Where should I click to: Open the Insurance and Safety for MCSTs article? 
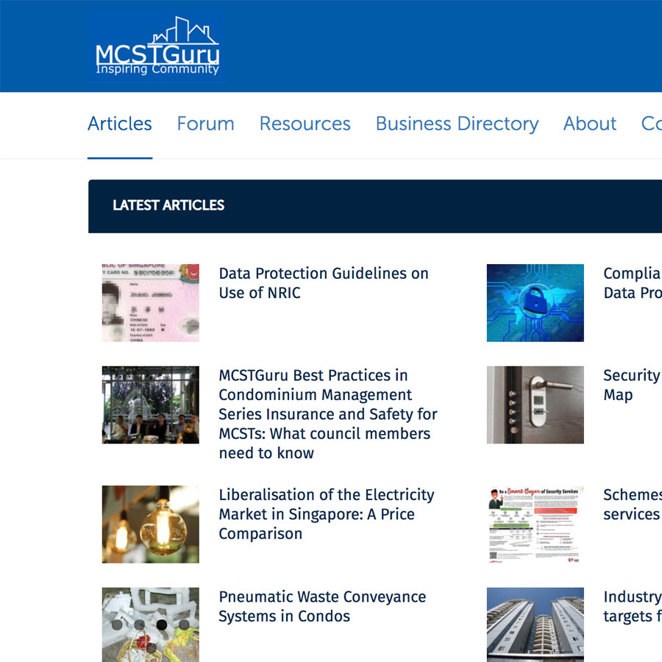tap(328, 414)
